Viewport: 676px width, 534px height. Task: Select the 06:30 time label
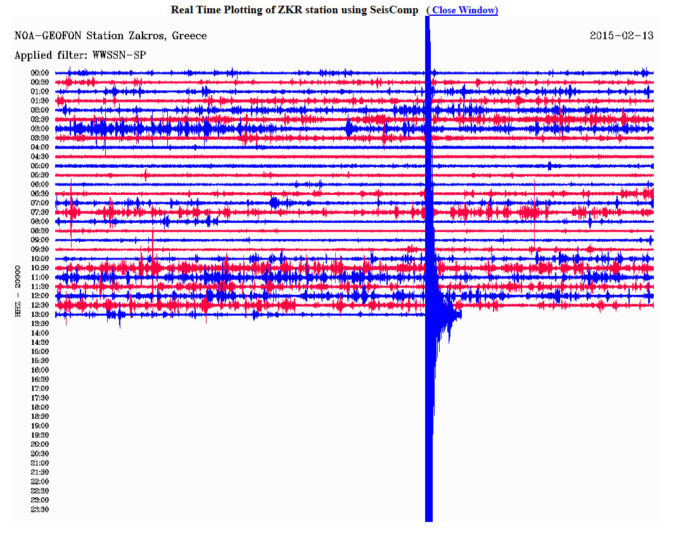pyautogui.click(x=40, y=194)
